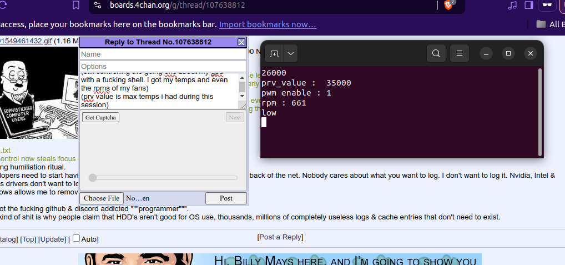Reload the page with the refresh icon
This screenshot has width=565, height=265.
click(x=3, y=5)
